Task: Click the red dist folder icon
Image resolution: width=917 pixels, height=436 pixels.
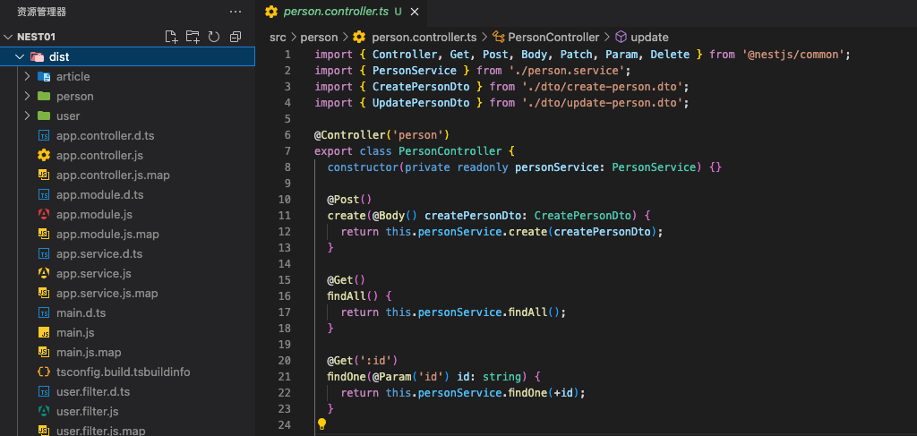Action: click(x=36, y=56)
